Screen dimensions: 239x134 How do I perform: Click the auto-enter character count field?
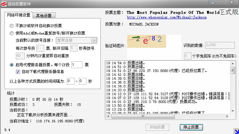[x=188, y=56]
